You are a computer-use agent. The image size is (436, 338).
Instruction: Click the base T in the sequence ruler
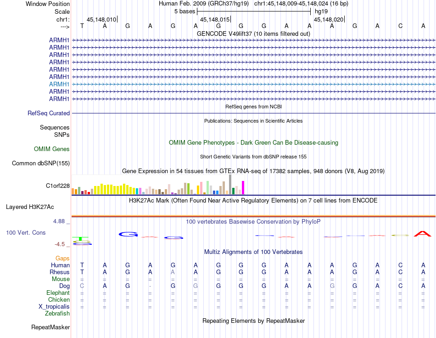(82, 26)
